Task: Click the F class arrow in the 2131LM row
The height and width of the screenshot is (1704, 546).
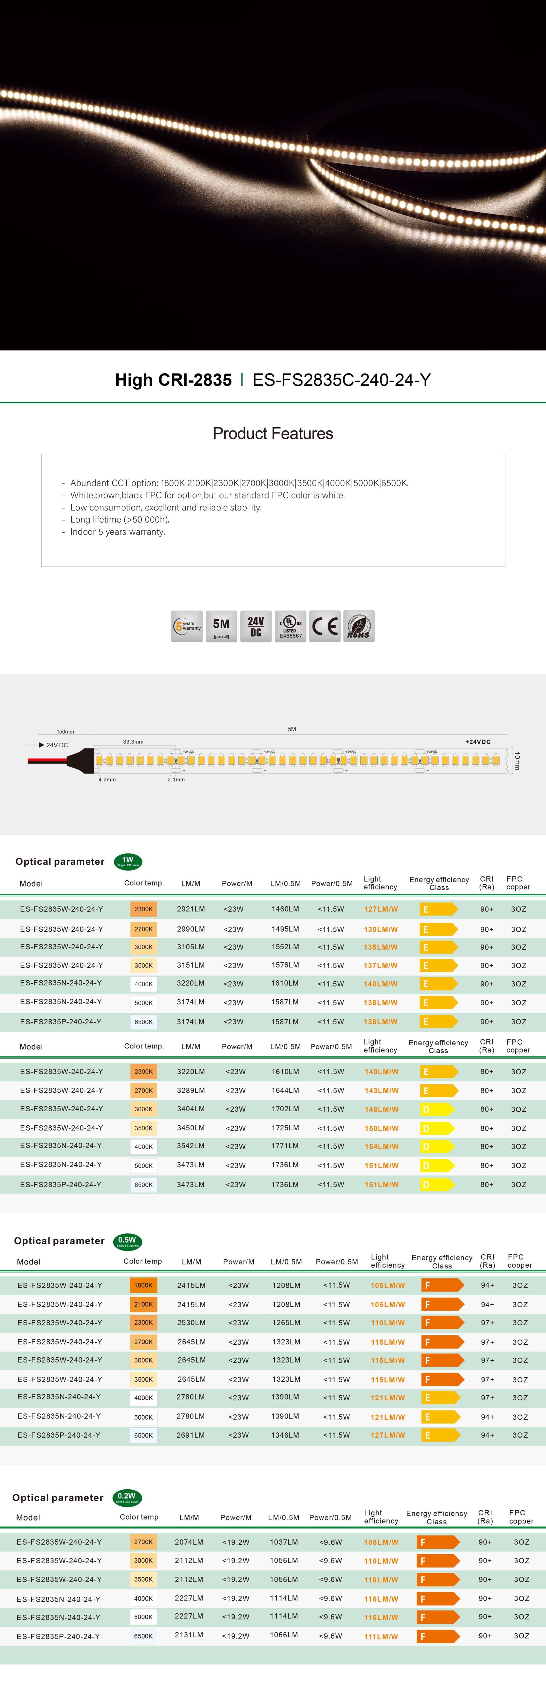Action: 438,1637
